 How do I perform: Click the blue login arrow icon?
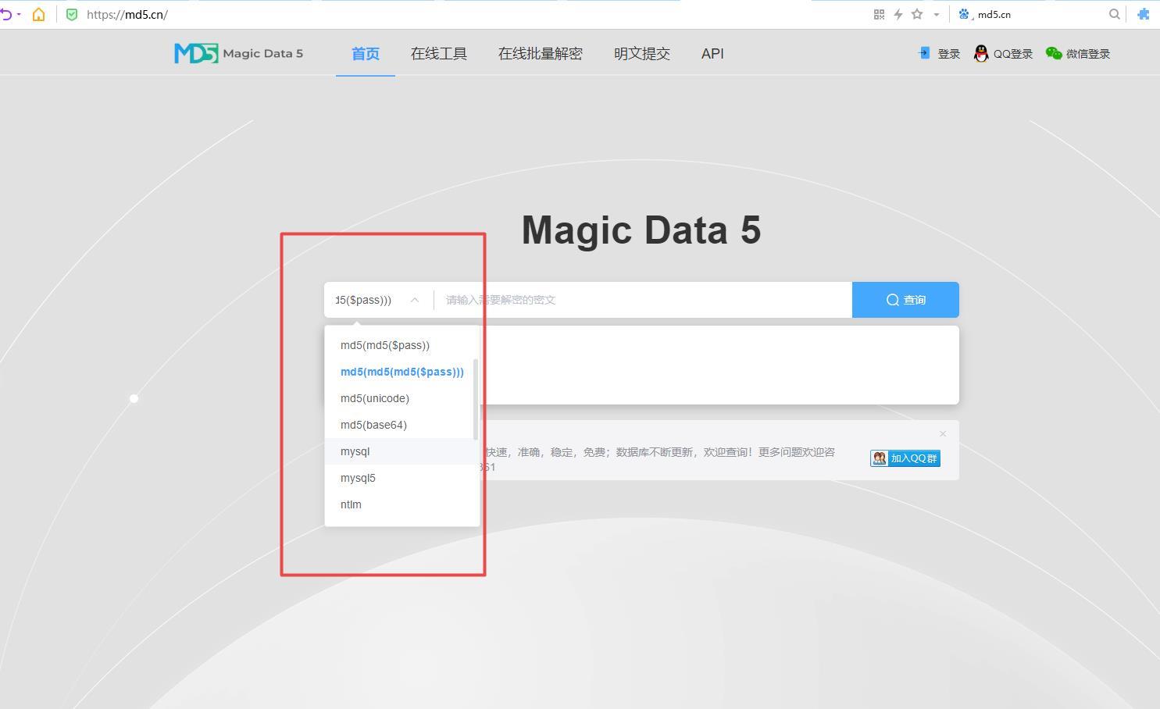pyautogui.click(x=924, y=53)
